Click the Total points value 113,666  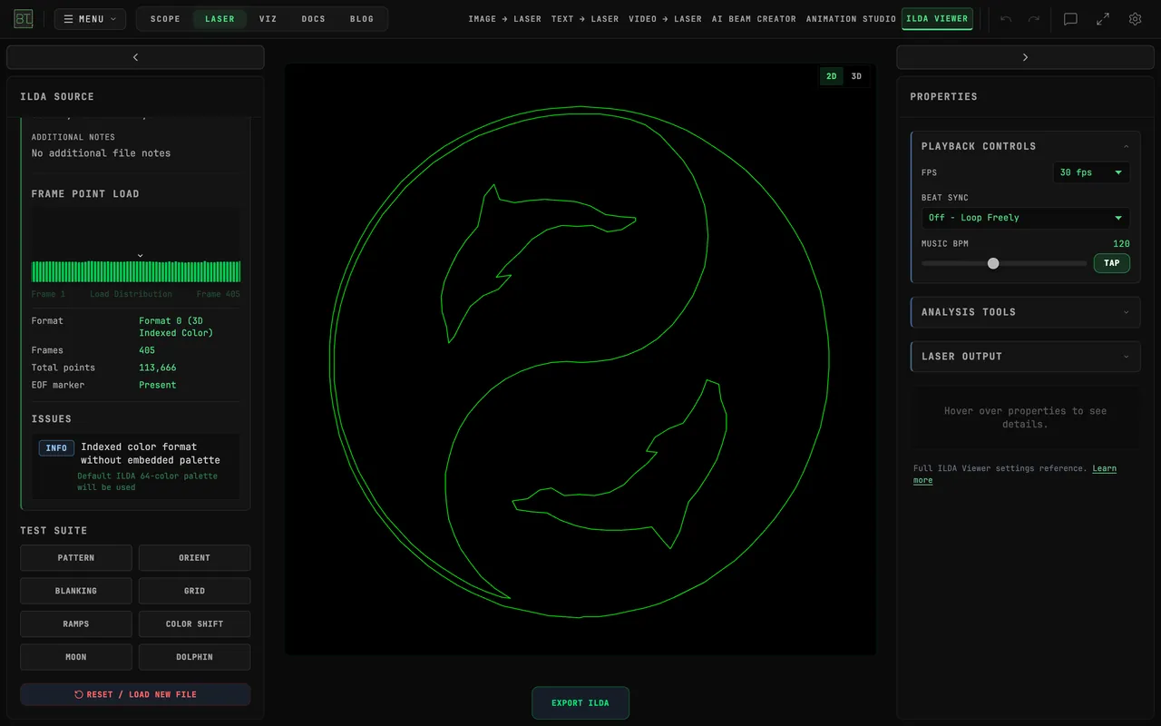click(x=158, y=368)
